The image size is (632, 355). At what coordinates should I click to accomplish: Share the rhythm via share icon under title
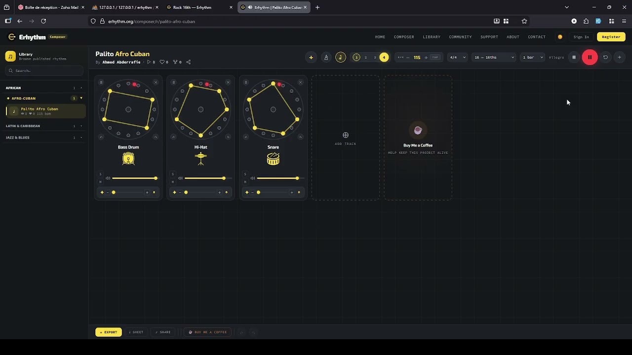point(188,62)
